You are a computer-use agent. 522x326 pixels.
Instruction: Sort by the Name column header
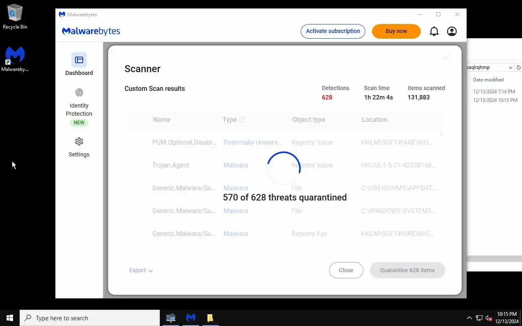161,119
